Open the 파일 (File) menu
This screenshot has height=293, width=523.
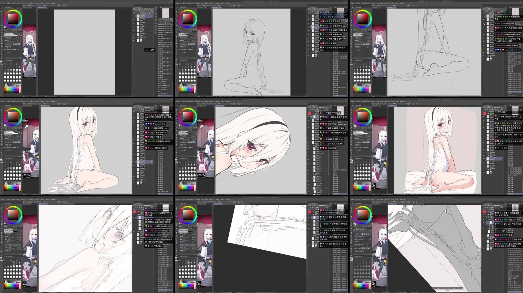(2, 4)
